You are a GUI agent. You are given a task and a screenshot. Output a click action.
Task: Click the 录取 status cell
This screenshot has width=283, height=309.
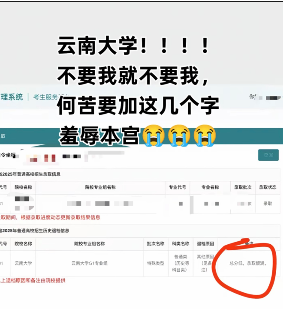268,204
